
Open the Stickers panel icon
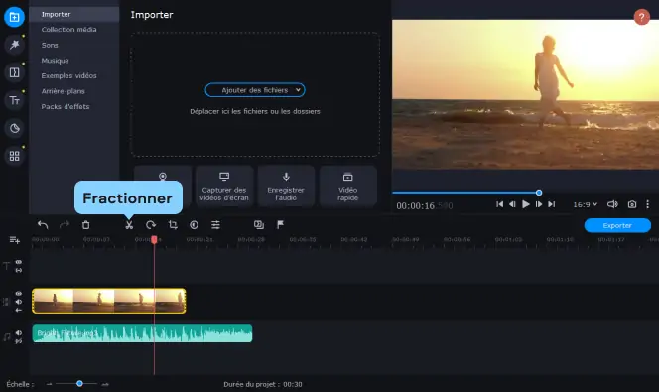pos(14,128)
